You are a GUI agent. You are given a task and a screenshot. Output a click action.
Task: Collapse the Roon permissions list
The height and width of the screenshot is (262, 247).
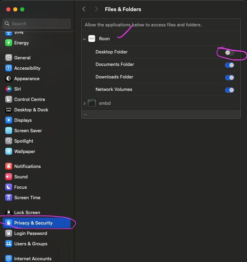84,39
